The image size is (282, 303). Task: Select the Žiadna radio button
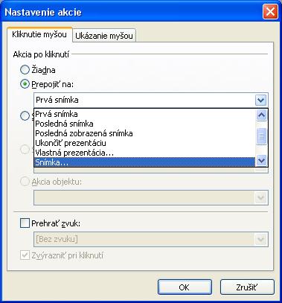click(25, 70)
